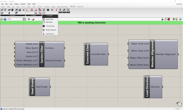183x110 pixels.
Task: Click the Load Direction component on the canvas
Action: 153,87
